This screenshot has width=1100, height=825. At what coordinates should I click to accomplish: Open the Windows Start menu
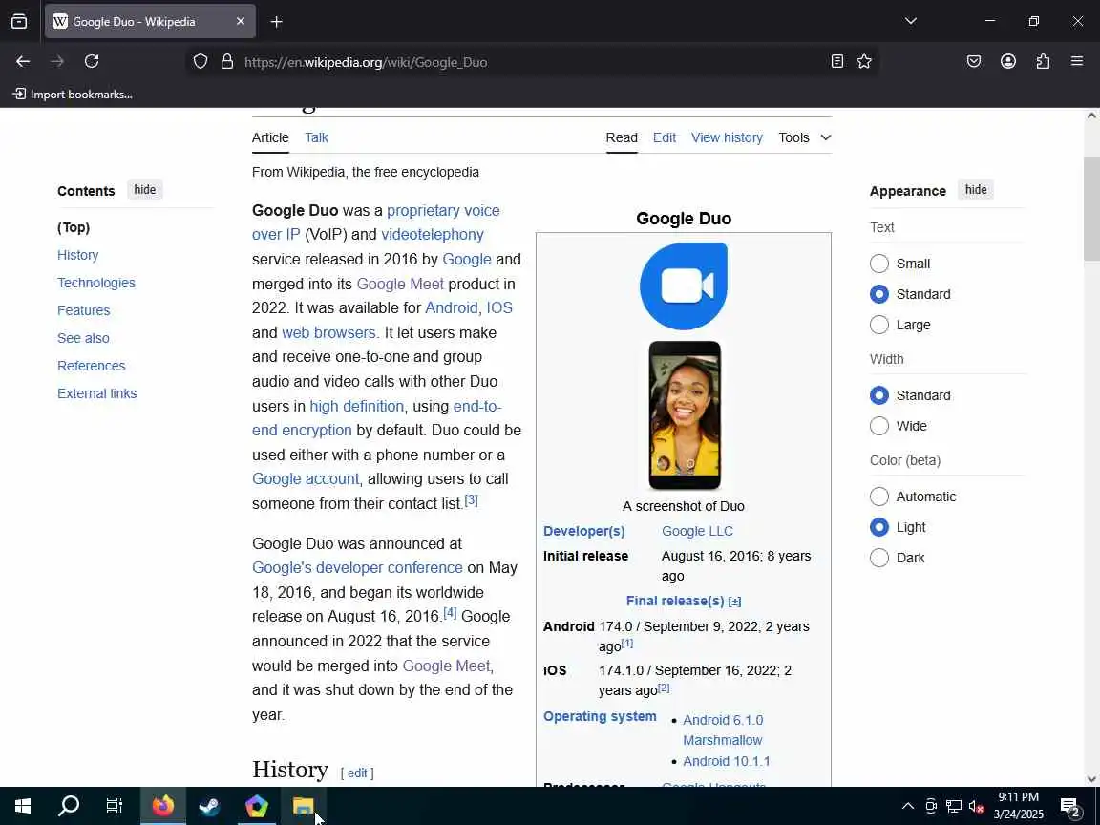pyautogui.click(x=23, y=806)
